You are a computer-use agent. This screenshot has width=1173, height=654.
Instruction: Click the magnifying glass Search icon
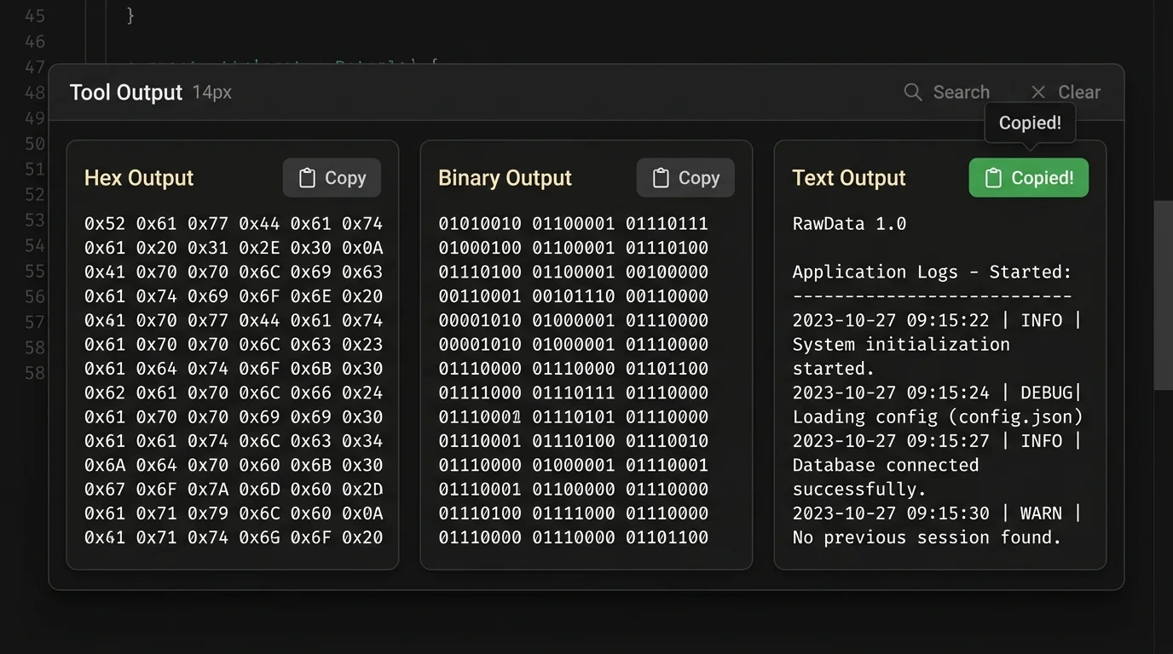coord(912,92)
